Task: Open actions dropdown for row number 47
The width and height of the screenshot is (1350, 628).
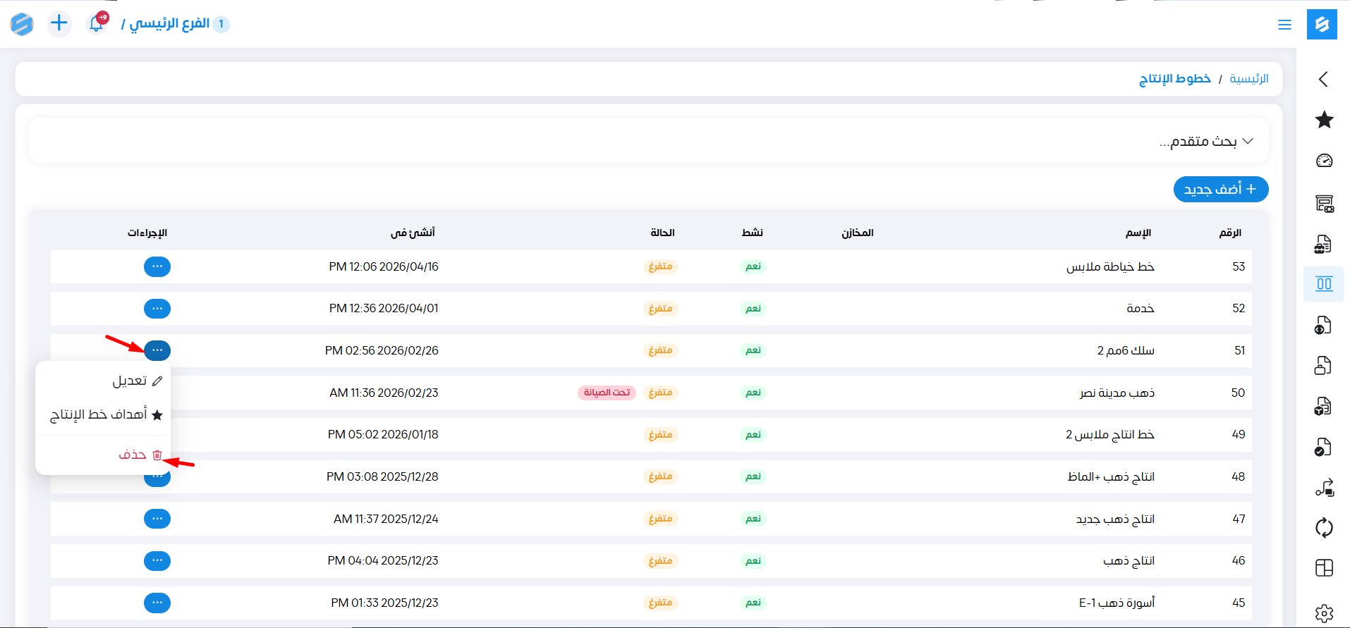Action: pos(157,519)
